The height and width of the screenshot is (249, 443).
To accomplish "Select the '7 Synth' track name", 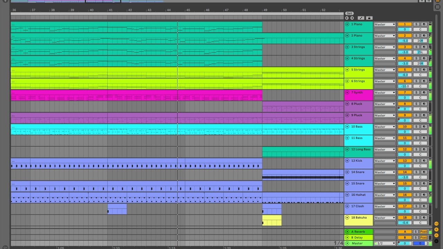I will click(357, 93).
